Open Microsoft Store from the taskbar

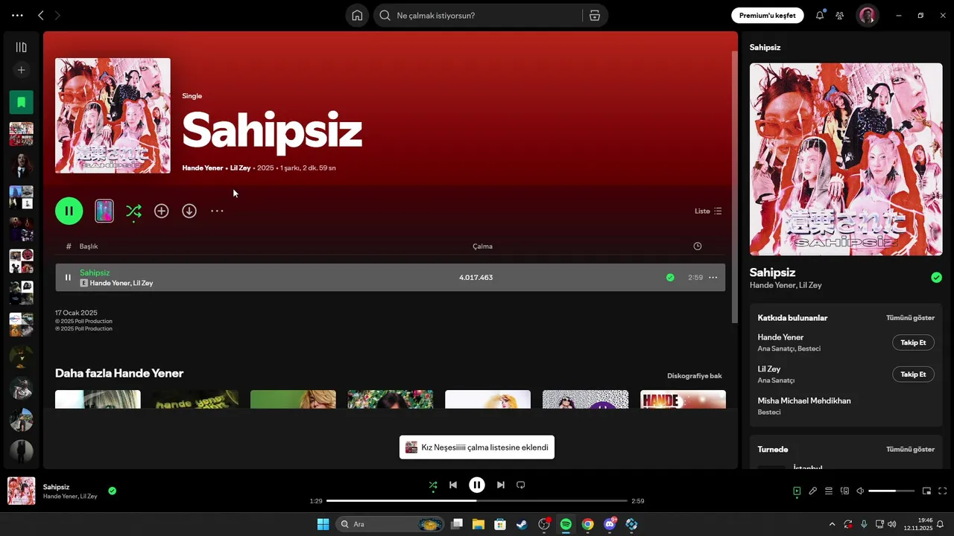[500, 524]
